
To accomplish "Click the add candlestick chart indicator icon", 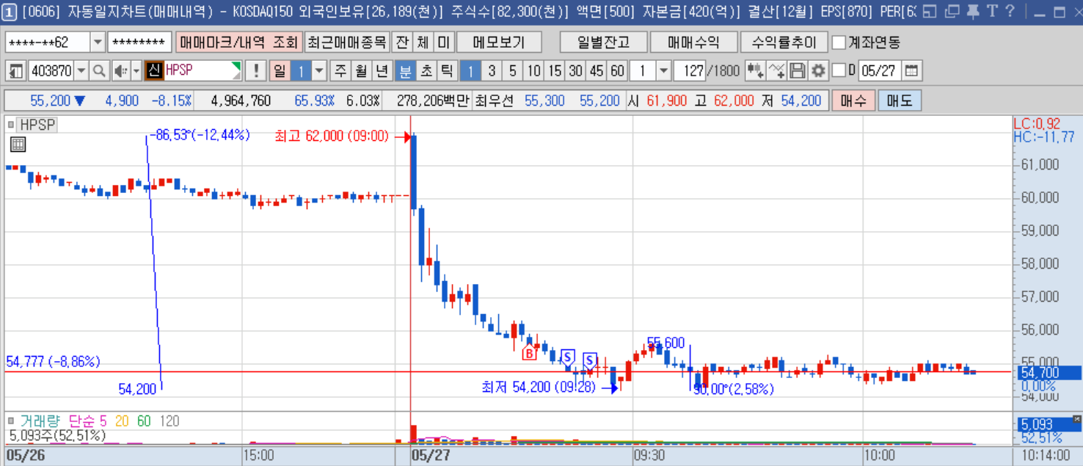I will 755,71.
